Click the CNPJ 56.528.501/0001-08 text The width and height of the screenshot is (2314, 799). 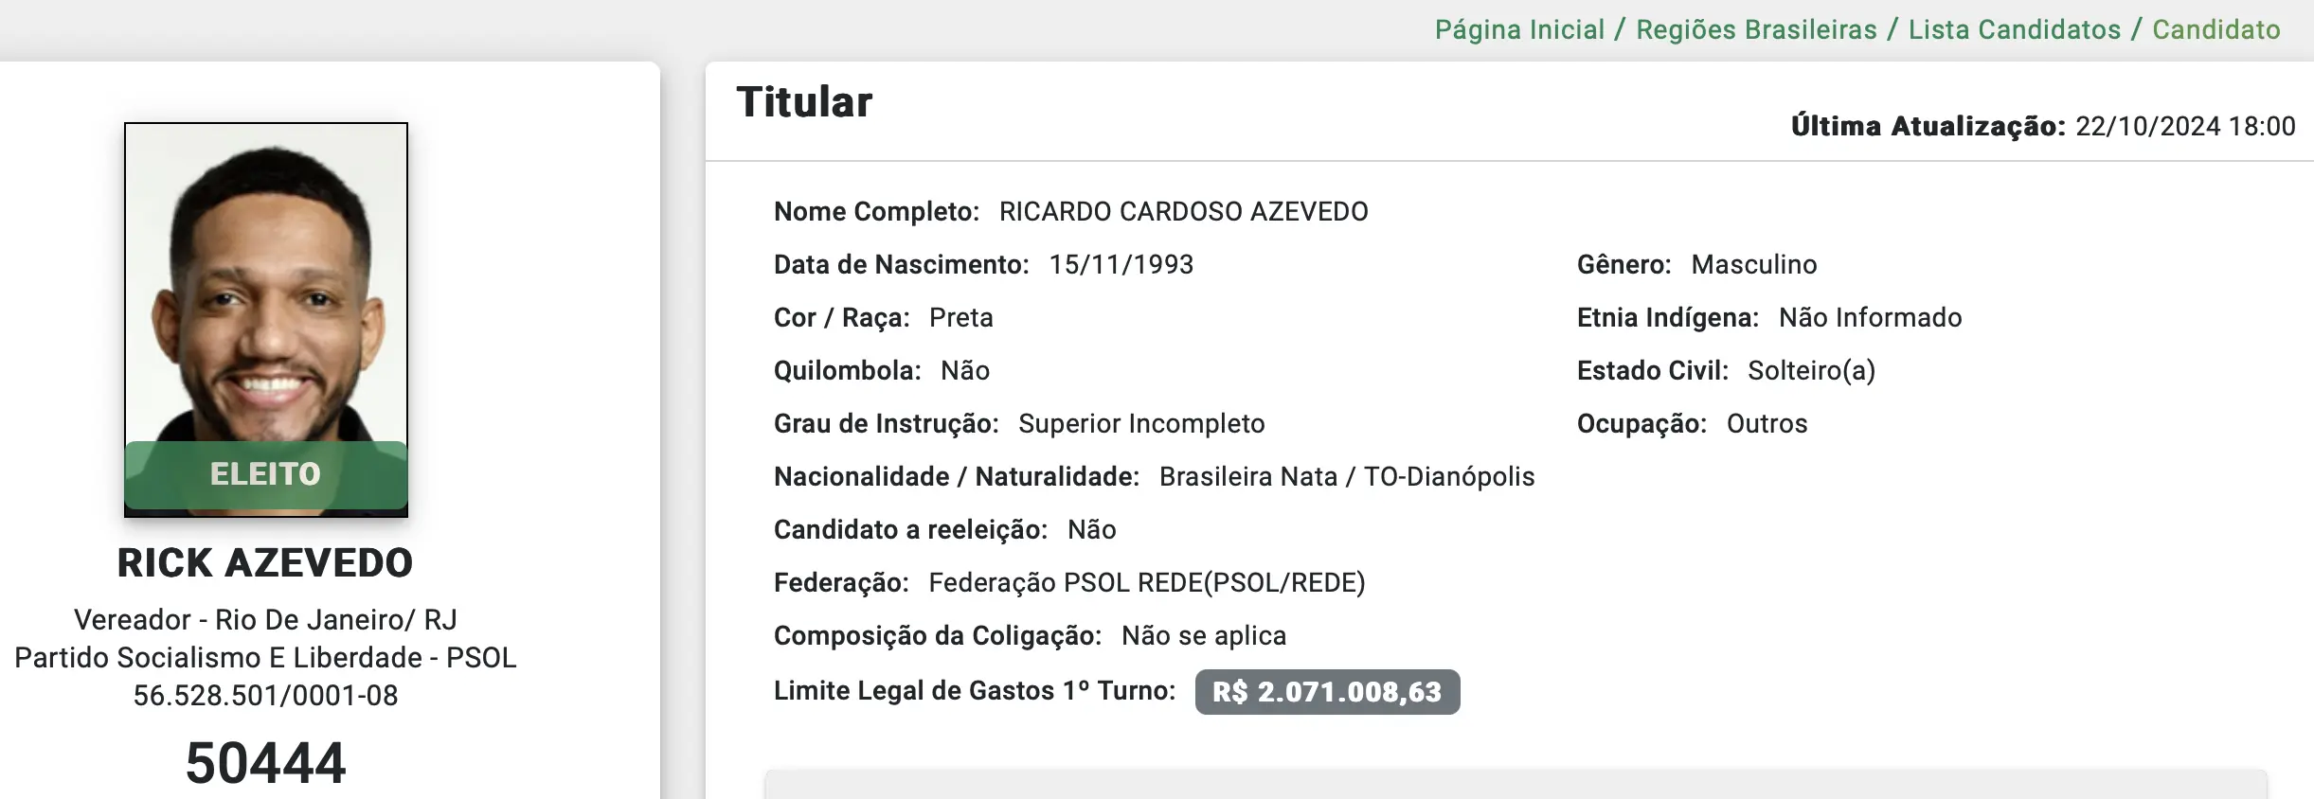pyautogui.click(x=266, y=696)
